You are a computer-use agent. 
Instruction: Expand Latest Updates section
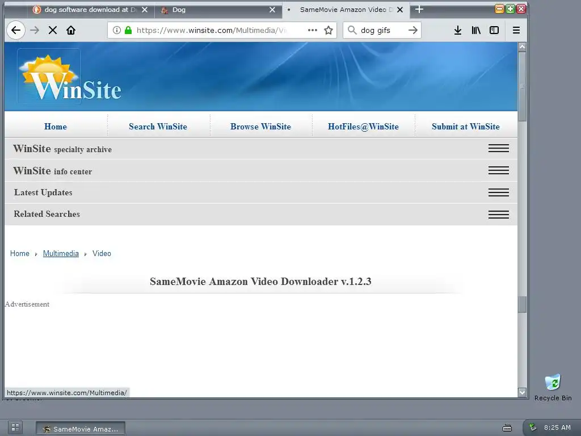(x=261, y=192)
